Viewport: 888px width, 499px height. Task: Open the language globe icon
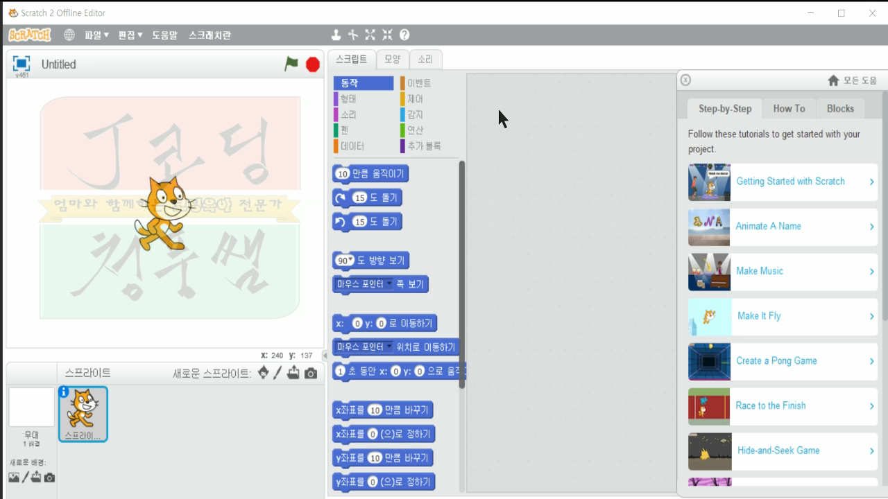(69, 34)
